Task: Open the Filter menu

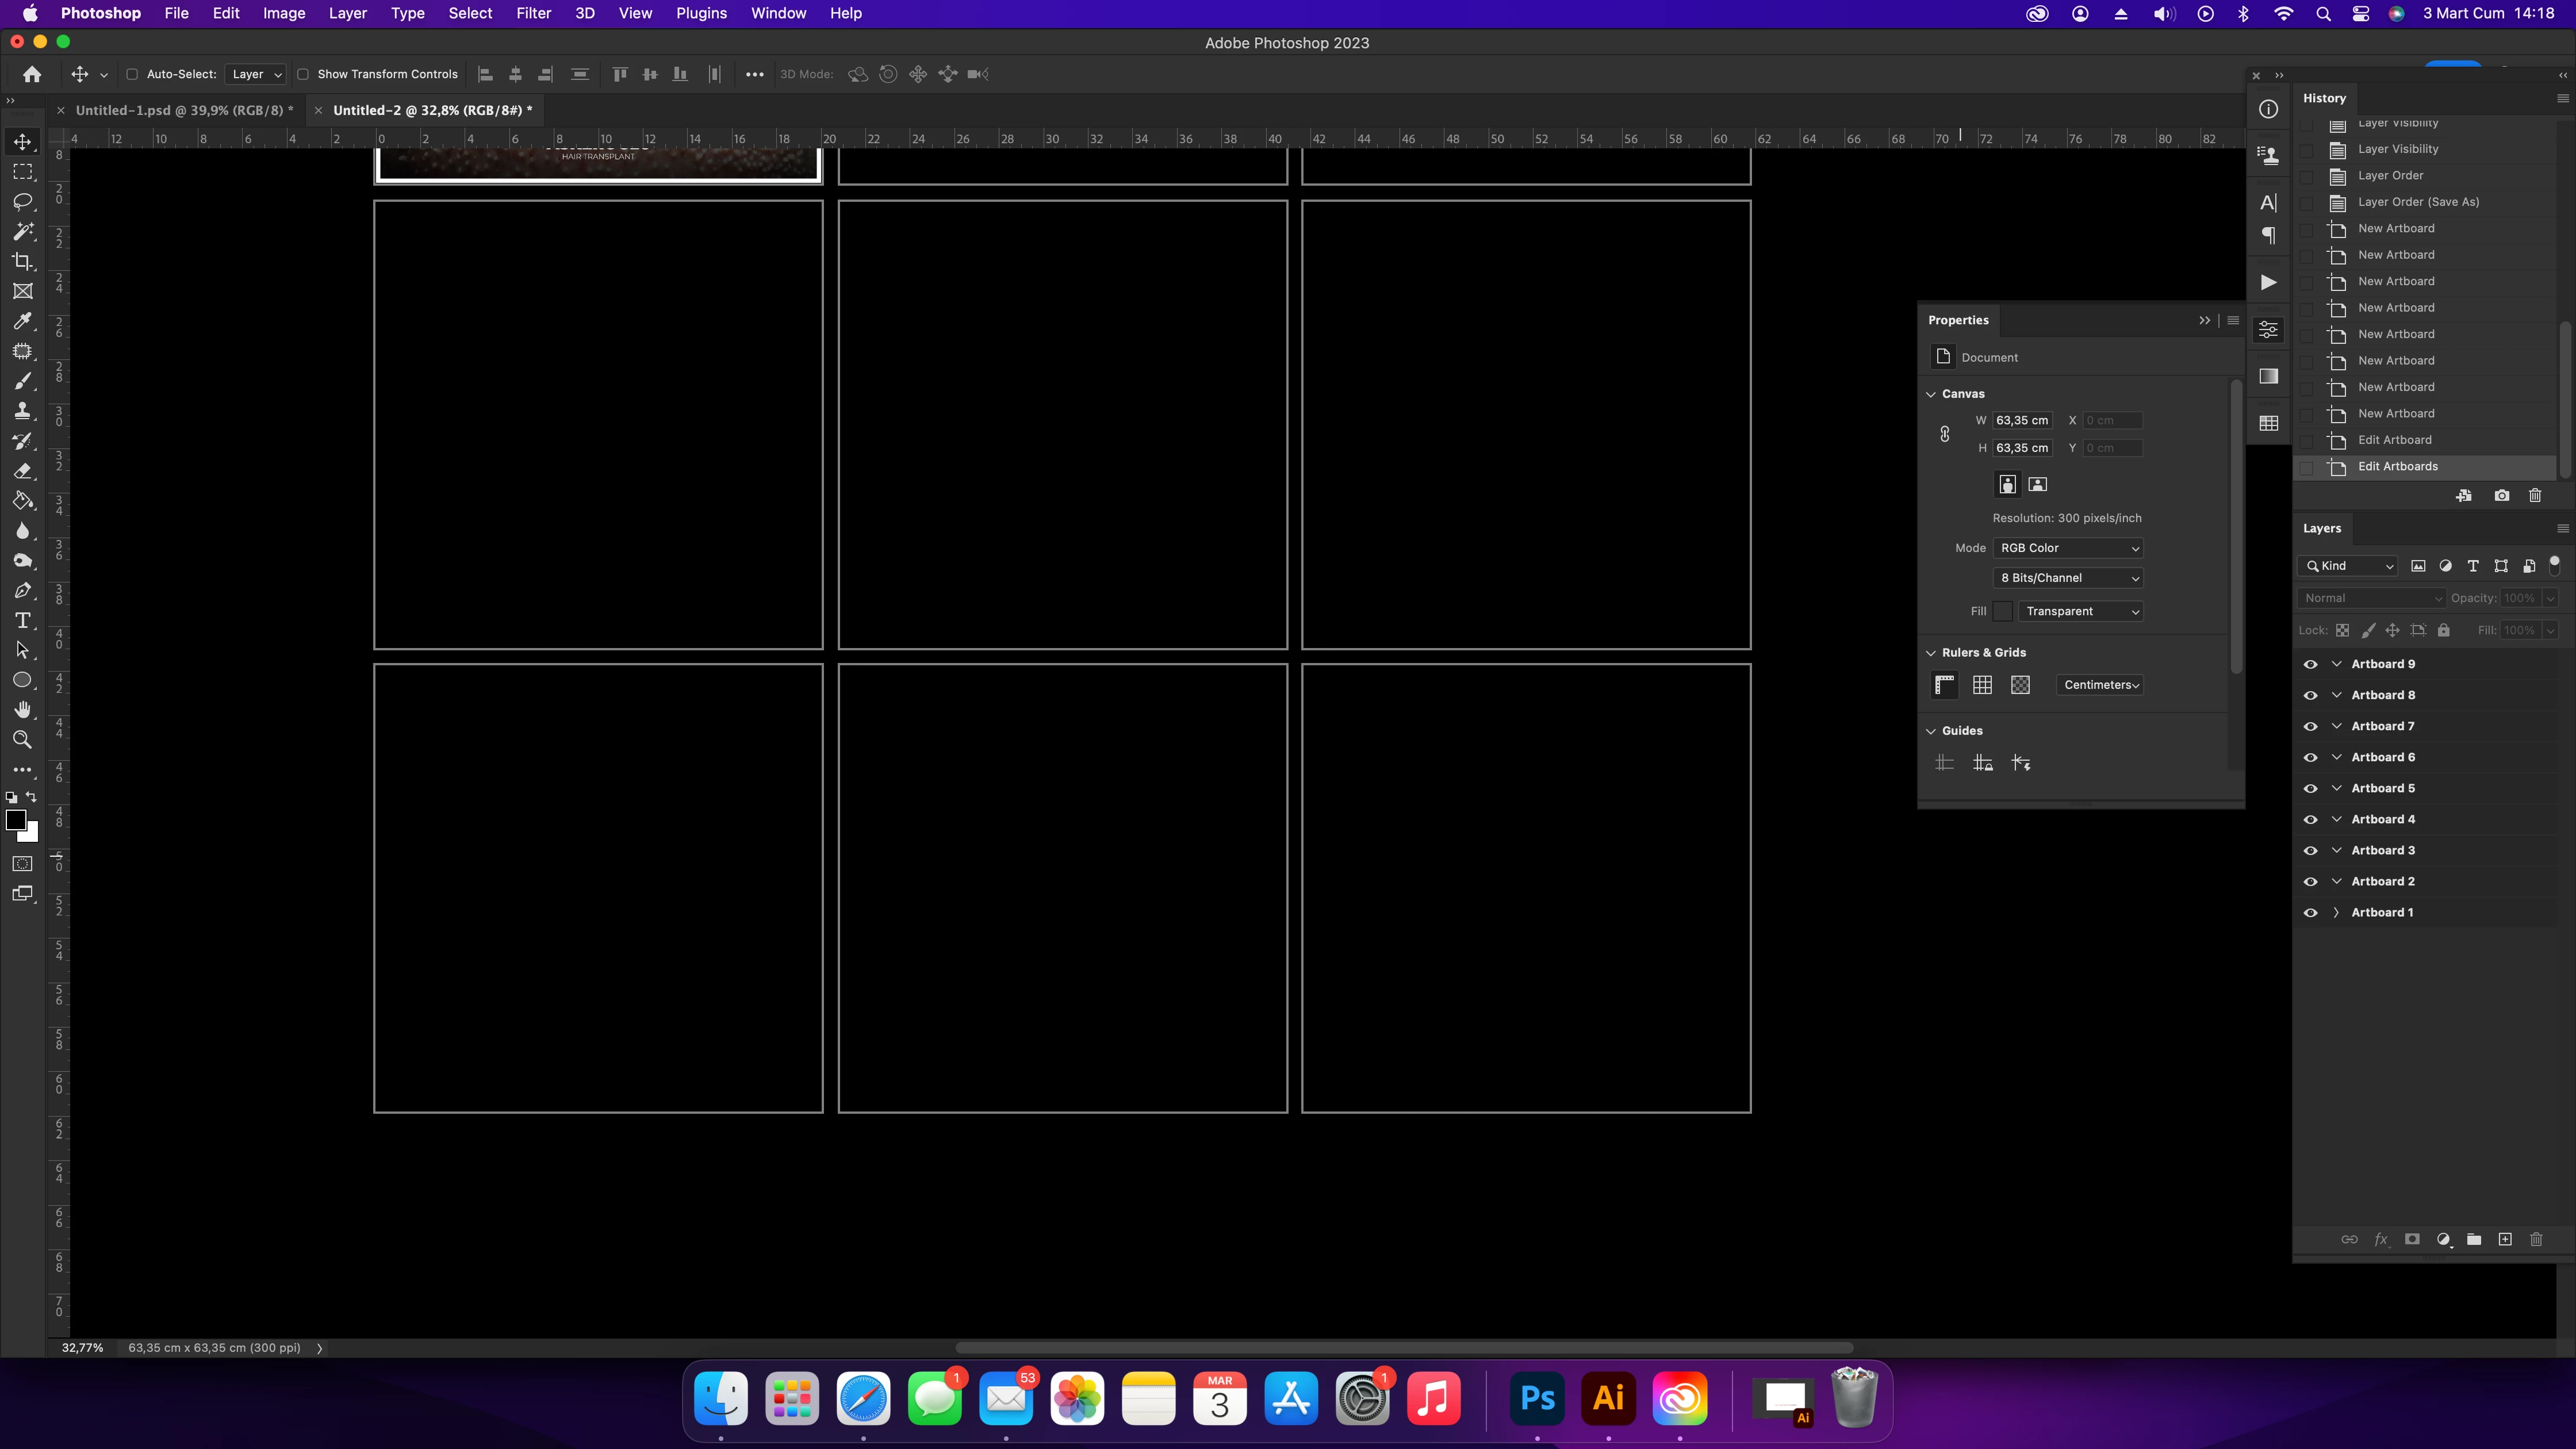Action: [x=533, y=13]
